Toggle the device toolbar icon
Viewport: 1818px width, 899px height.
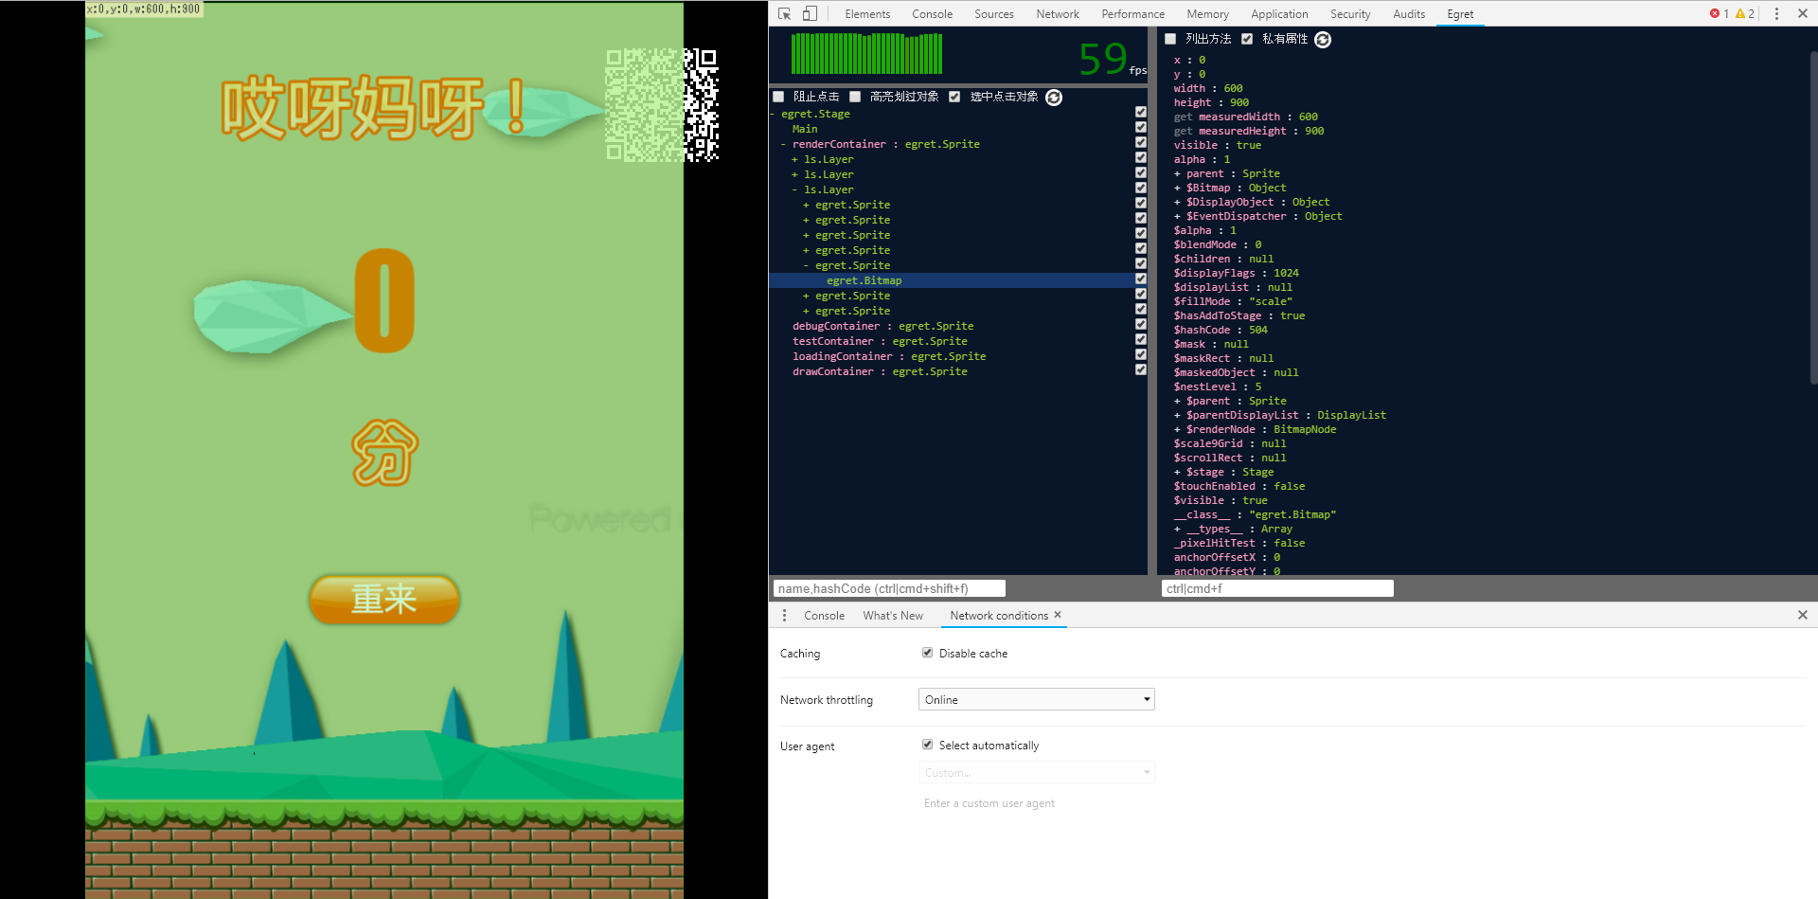810,13
